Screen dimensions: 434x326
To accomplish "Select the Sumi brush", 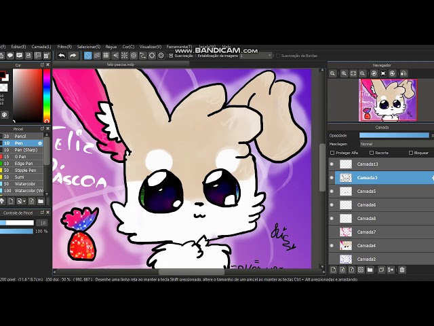I will click(22, 177).
